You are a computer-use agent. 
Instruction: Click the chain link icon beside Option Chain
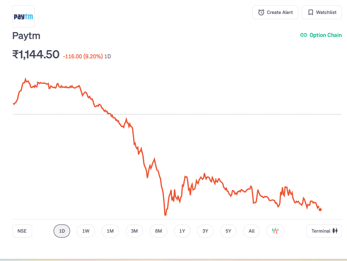(304, 35)
